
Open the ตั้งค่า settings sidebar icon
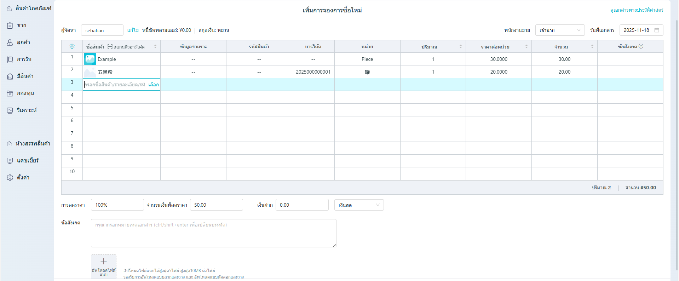10,178
